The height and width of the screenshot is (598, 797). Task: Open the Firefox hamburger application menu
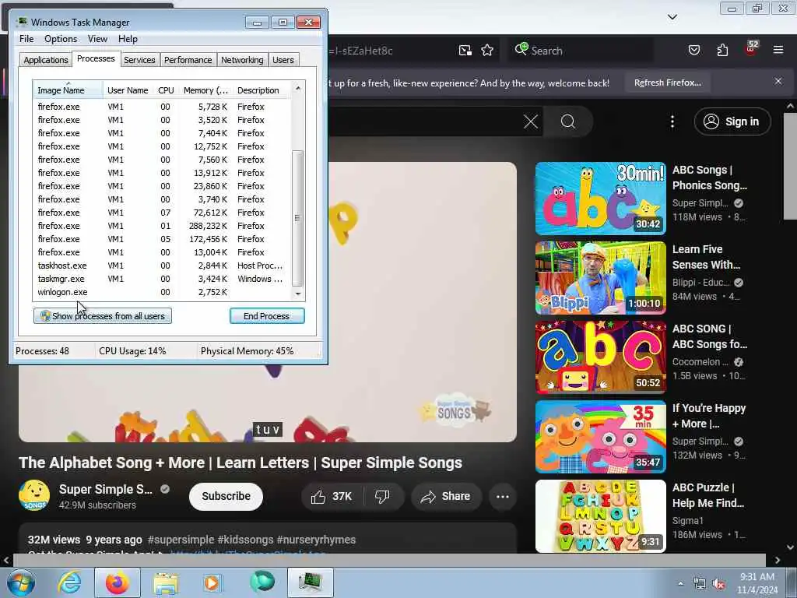pos(778,50)
